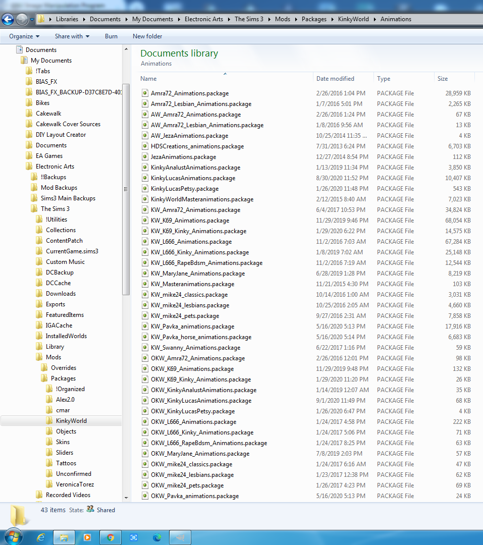Image resolution: width=483 pixels, height=545 pixels.
Task: Click the navigation pane scrollbar thumb
Action: click(x=126, y=189)
